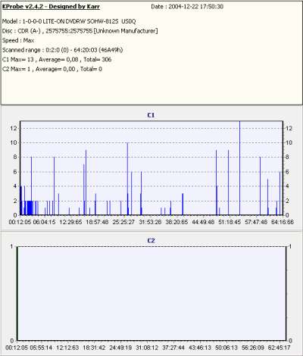Select the Date 2004-12-22 17:50:30 text

pos(187,7)
